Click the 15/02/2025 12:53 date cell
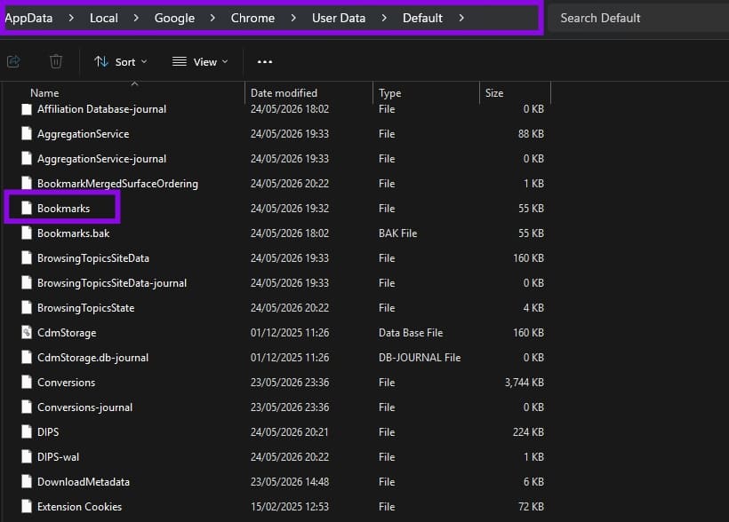Viewport: 729px width, 522px height. click(x=289, y=507)
